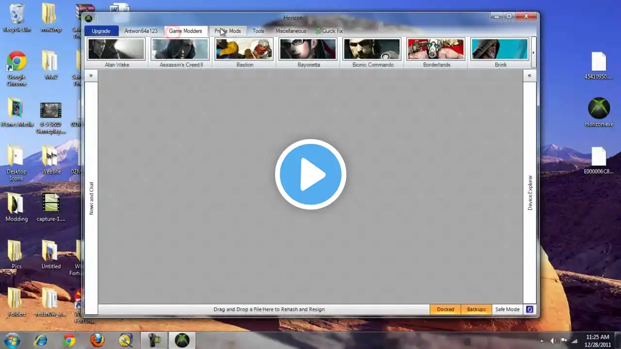Select the Pics folder on desktop

tap(16, 254)
